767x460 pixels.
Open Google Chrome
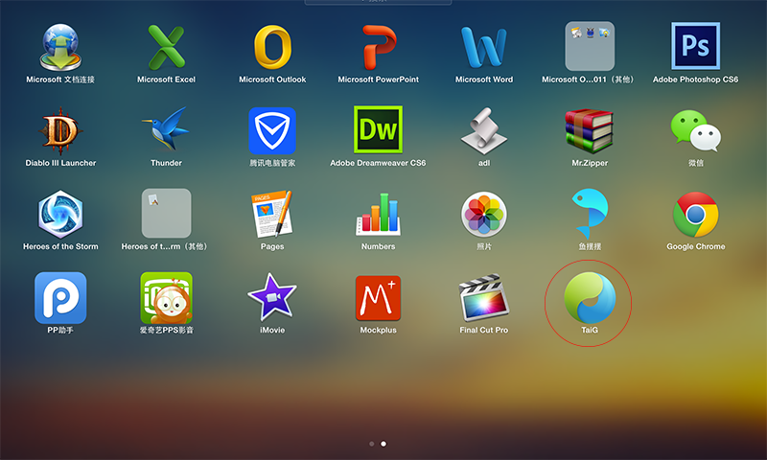pos(696,214)
